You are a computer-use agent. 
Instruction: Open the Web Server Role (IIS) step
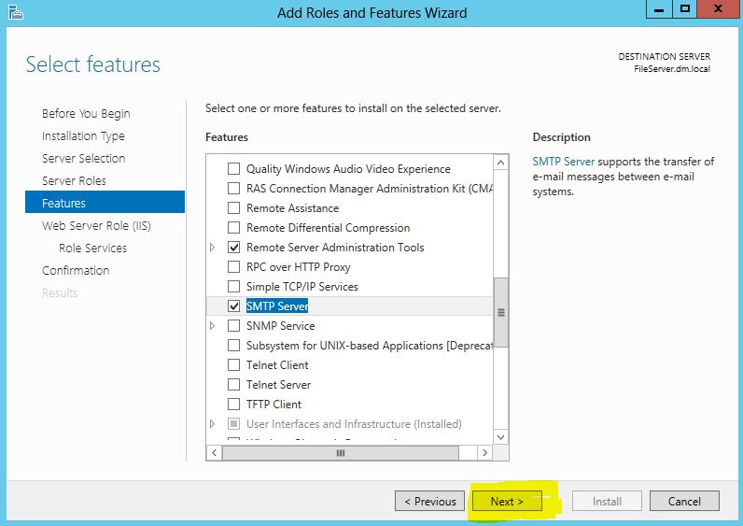pos(96,225)
